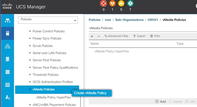Click the green warnings icon
This screenshot has height=107, width=197.
click(x=130, y=3)
